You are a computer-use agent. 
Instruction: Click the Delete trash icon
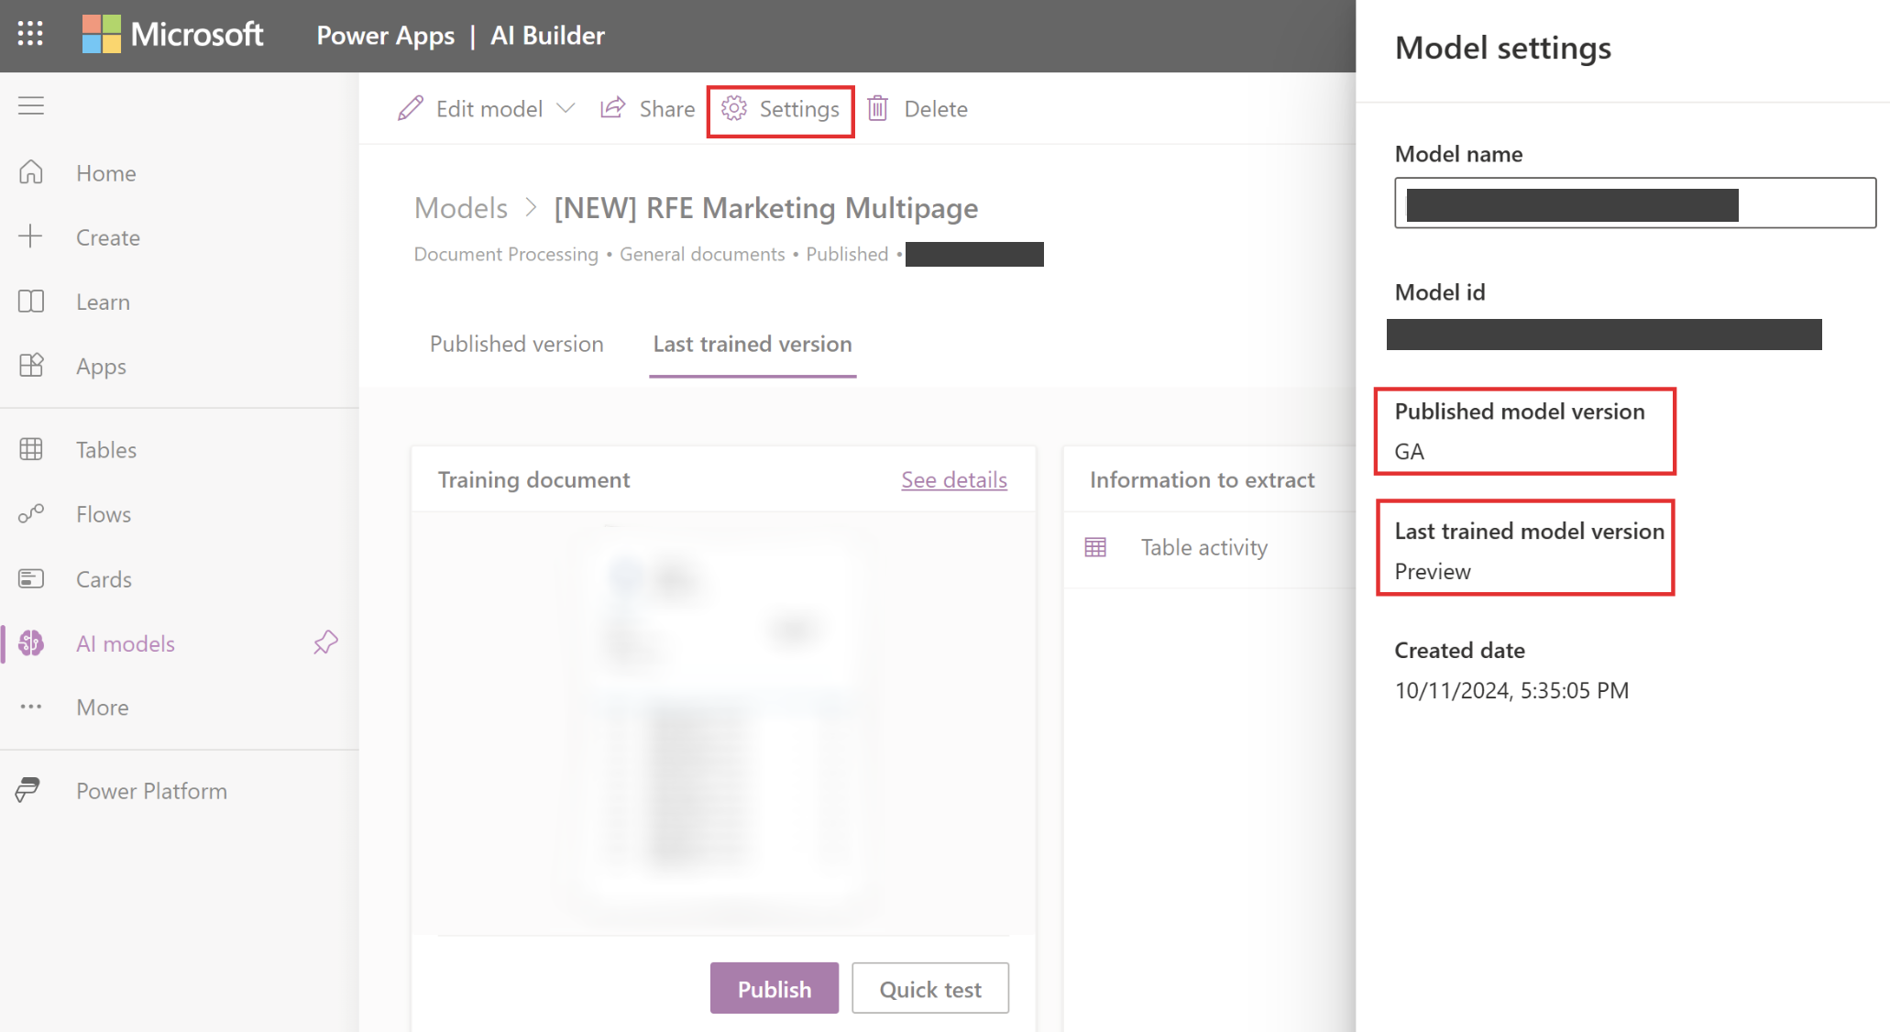[880, 108]
